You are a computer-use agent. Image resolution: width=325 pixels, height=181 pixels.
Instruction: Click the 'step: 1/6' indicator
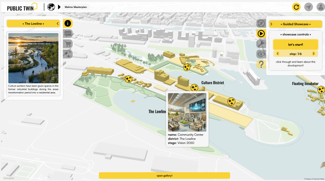point(295,54)
